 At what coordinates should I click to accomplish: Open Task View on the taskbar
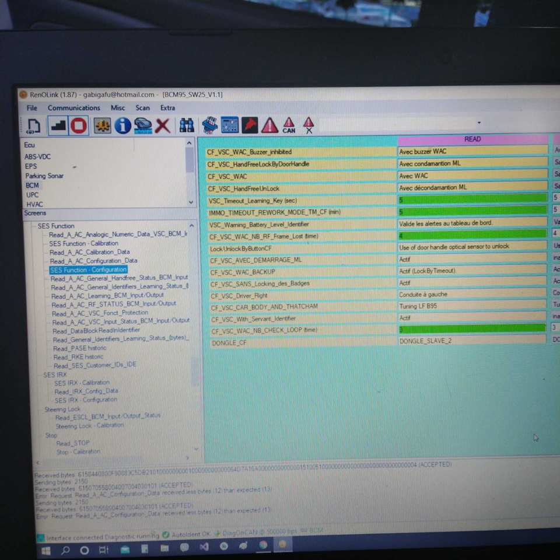[104, 549]
